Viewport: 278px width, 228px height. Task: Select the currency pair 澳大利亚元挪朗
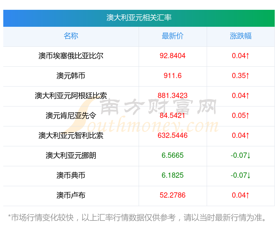71,155
